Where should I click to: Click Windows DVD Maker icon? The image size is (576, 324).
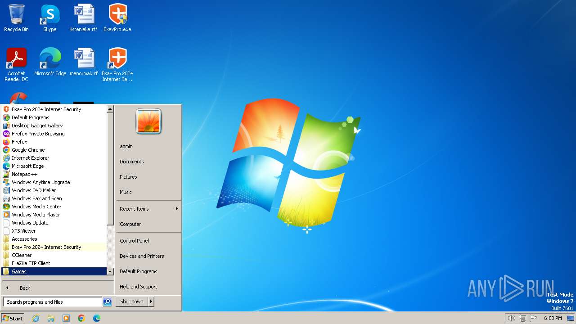pyautogui.click(x=6, y=190)
